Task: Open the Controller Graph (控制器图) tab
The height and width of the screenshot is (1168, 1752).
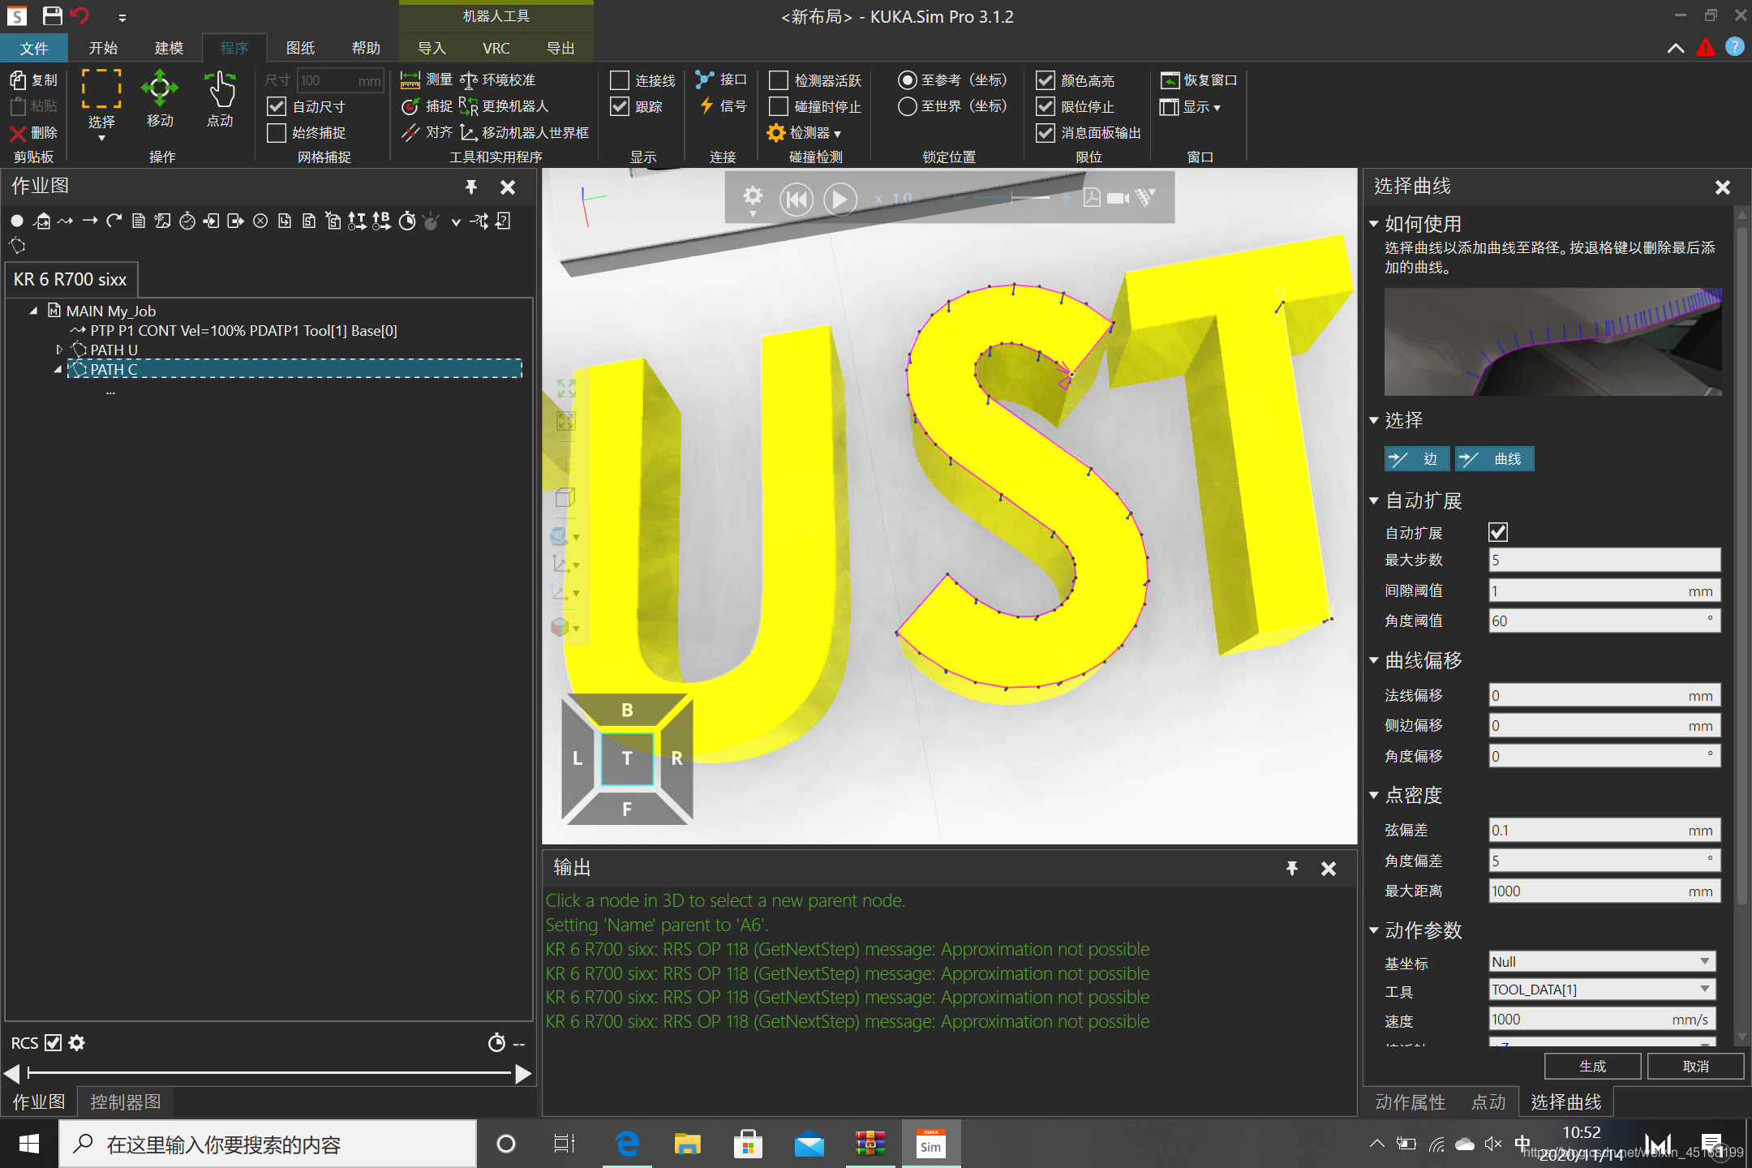Action: click(125, 1101)
